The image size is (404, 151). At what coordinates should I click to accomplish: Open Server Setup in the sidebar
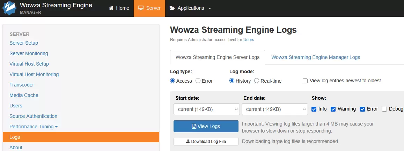(24, 43)
